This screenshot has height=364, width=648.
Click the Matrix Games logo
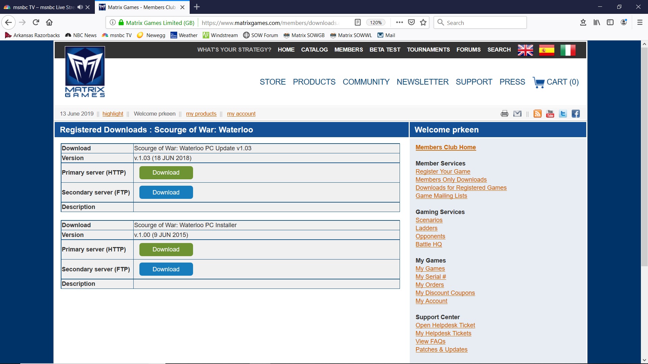(85, 72)
